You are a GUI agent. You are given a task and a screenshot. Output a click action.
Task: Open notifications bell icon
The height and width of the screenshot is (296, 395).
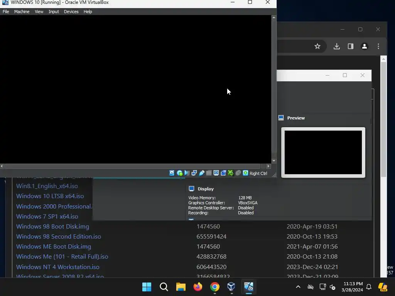tap(369, 287)
